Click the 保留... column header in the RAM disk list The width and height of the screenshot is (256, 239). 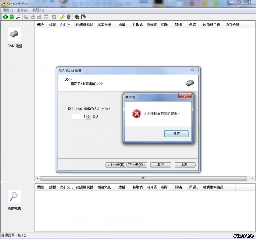coord(194,25)
